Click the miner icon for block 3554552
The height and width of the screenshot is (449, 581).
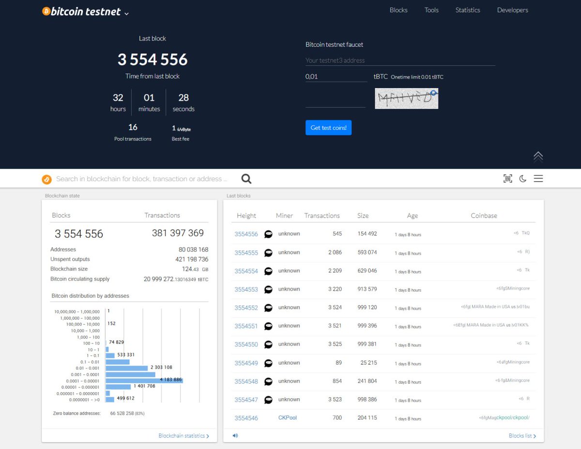click(268, 308)
